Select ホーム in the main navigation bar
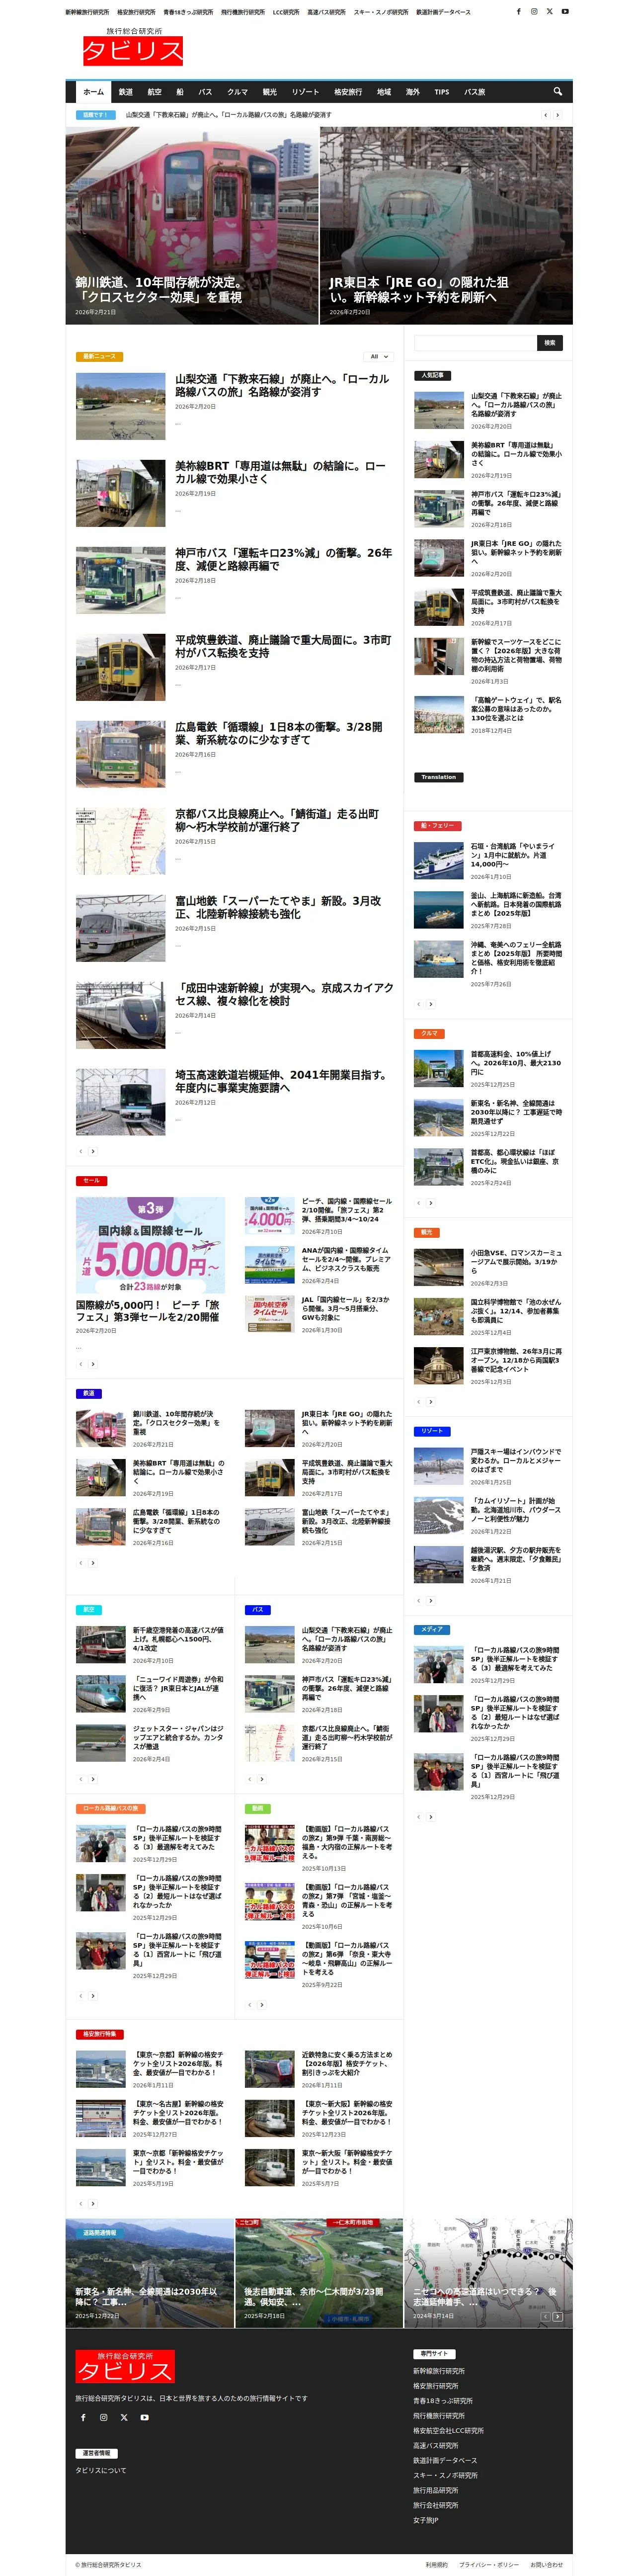Screen dimensions: 638x2576 tap(93, 92)
